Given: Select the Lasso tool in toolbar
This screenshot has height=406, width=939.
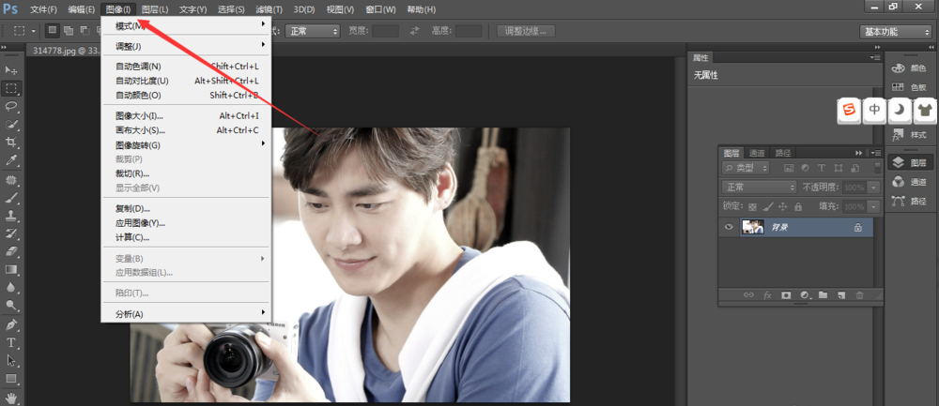Looking at the screenshot, I should pyautogui.click(x=12, y=106).
